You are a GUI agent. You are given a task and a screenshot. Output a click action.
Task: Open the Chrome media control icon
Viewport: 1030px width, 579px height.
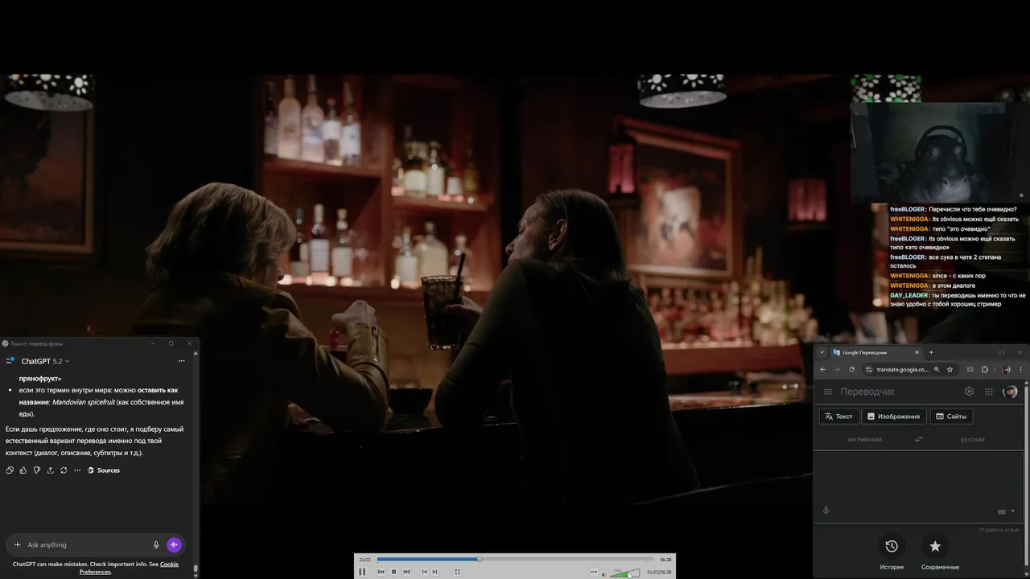tap(970, 369)
